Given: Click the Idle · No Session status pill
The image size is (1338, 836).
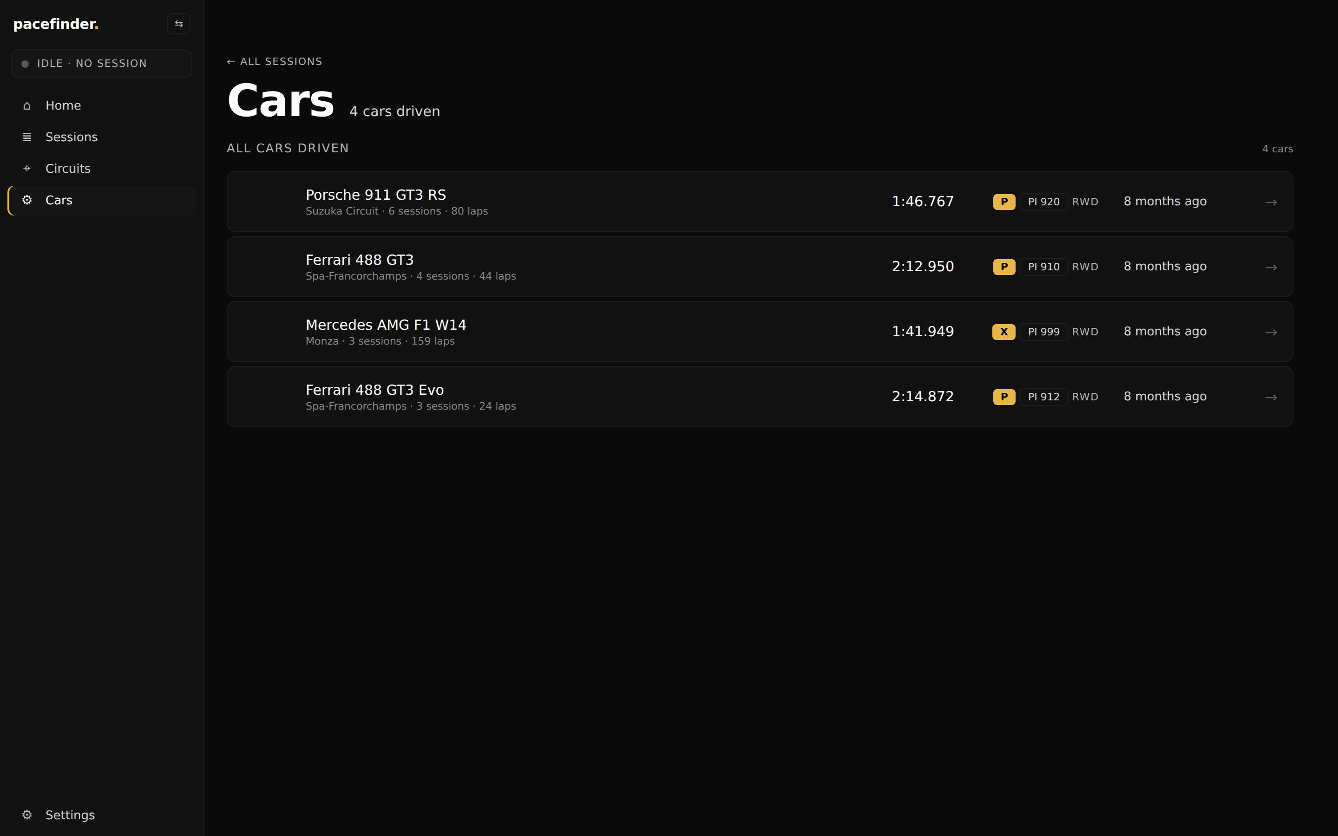Looking at the screenshot, I should coord(102,64).
